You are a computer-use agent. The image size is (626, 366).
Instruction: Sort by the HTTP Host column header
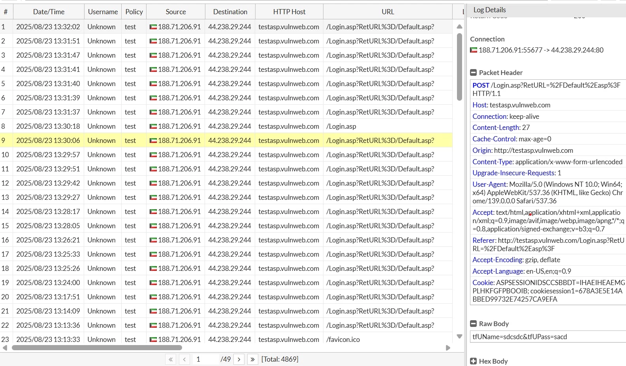(x=289, y=12)
